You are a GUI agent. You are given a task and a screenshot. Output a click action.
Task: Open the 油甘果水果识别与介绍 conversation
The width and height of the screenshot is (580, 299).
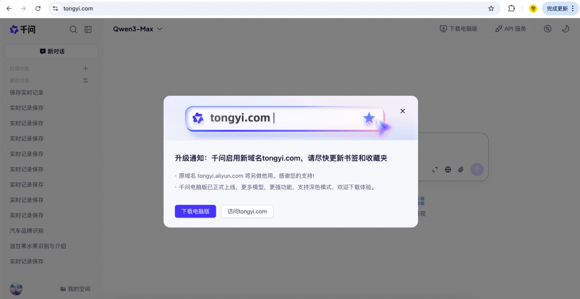[x=38, y=246]
